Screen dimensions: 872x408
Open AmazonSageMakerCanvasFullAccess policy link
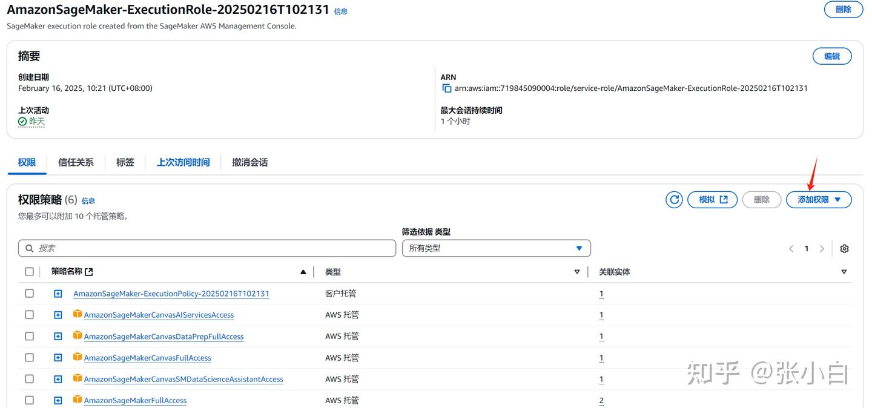(148, 358)
